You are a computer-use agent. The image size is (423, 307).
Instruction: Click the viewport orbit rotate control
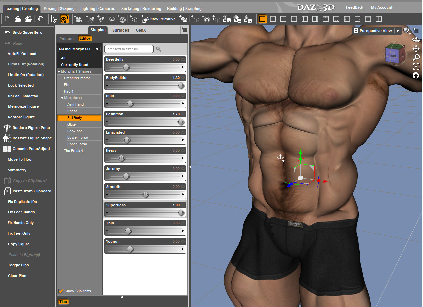416,40
